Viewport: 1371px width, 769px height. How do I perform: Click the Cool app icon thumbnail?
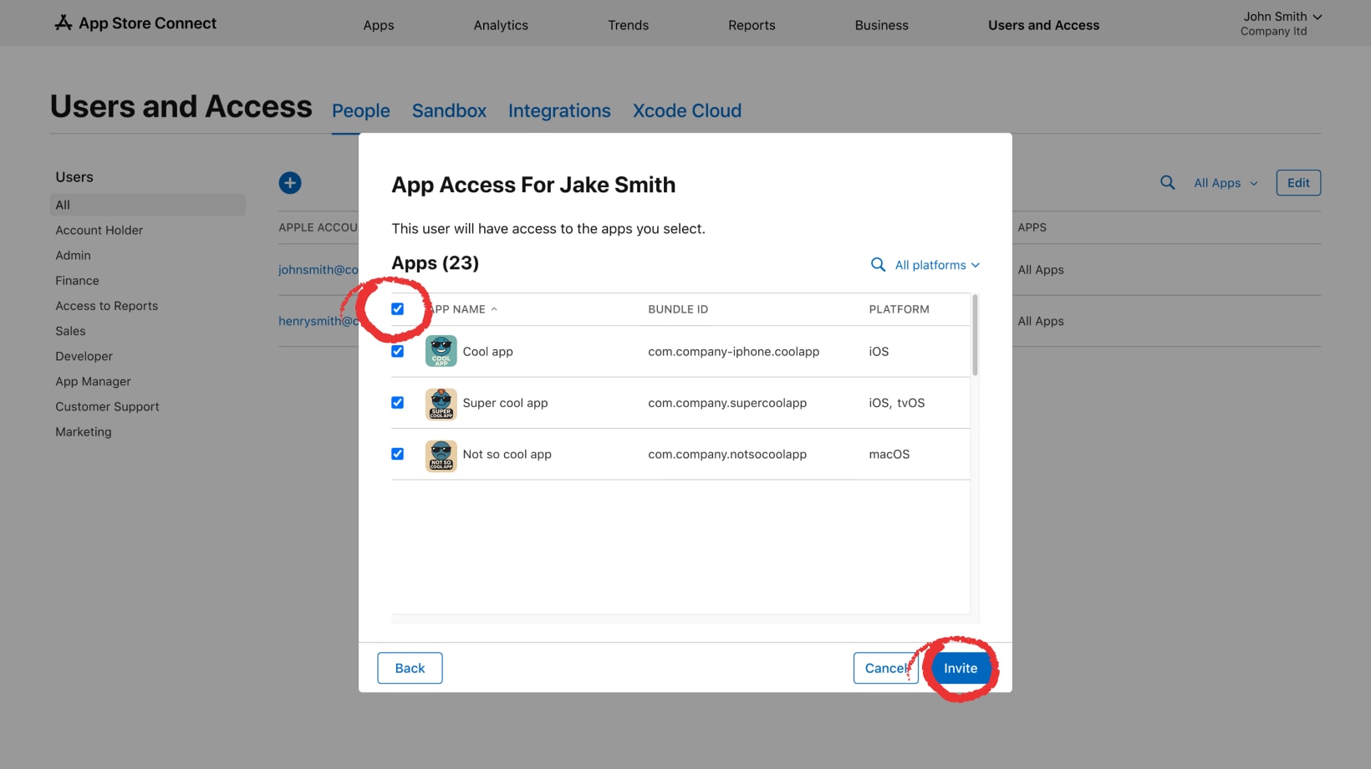[441, 351]
